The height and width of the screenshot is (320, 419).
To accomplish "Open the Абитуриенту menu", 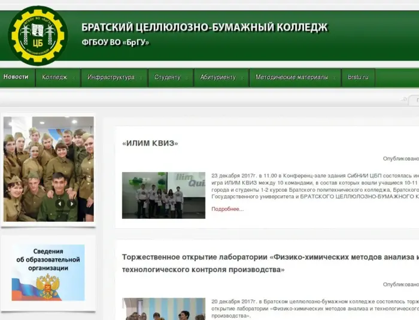I will (x=221, y=77).
